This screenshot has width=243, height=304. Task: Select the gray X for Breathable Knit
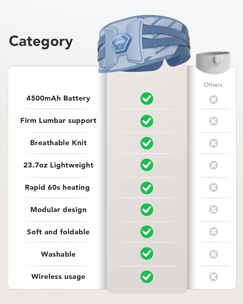(x=213, y=143)
